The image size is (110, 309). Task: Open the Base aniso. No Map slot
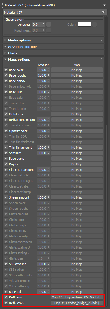(x=77, y=81)
